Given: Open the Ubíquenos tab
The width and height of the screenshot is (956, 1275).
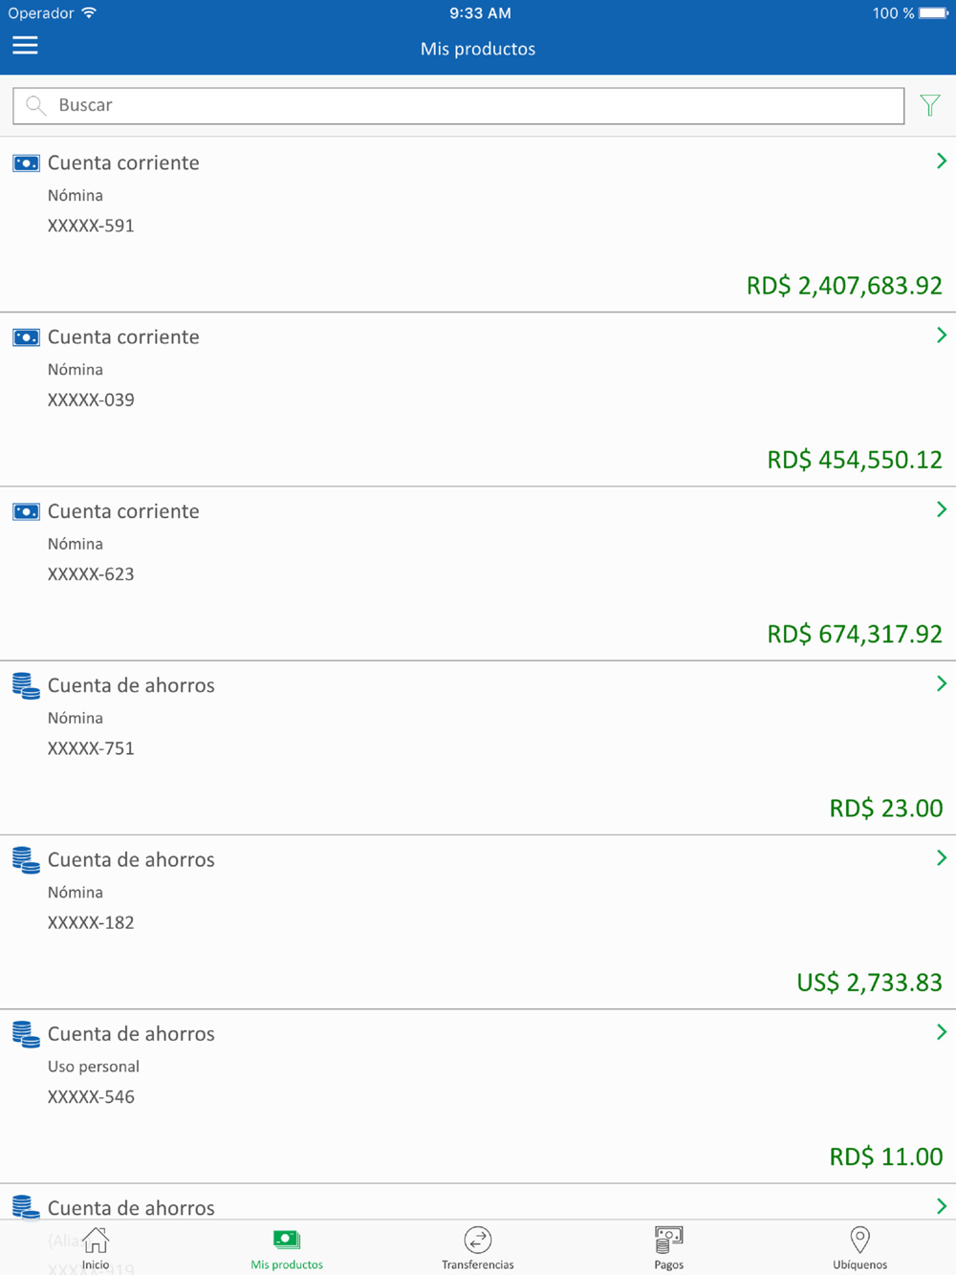Looking at the screenshot, I should (859, 1247).
